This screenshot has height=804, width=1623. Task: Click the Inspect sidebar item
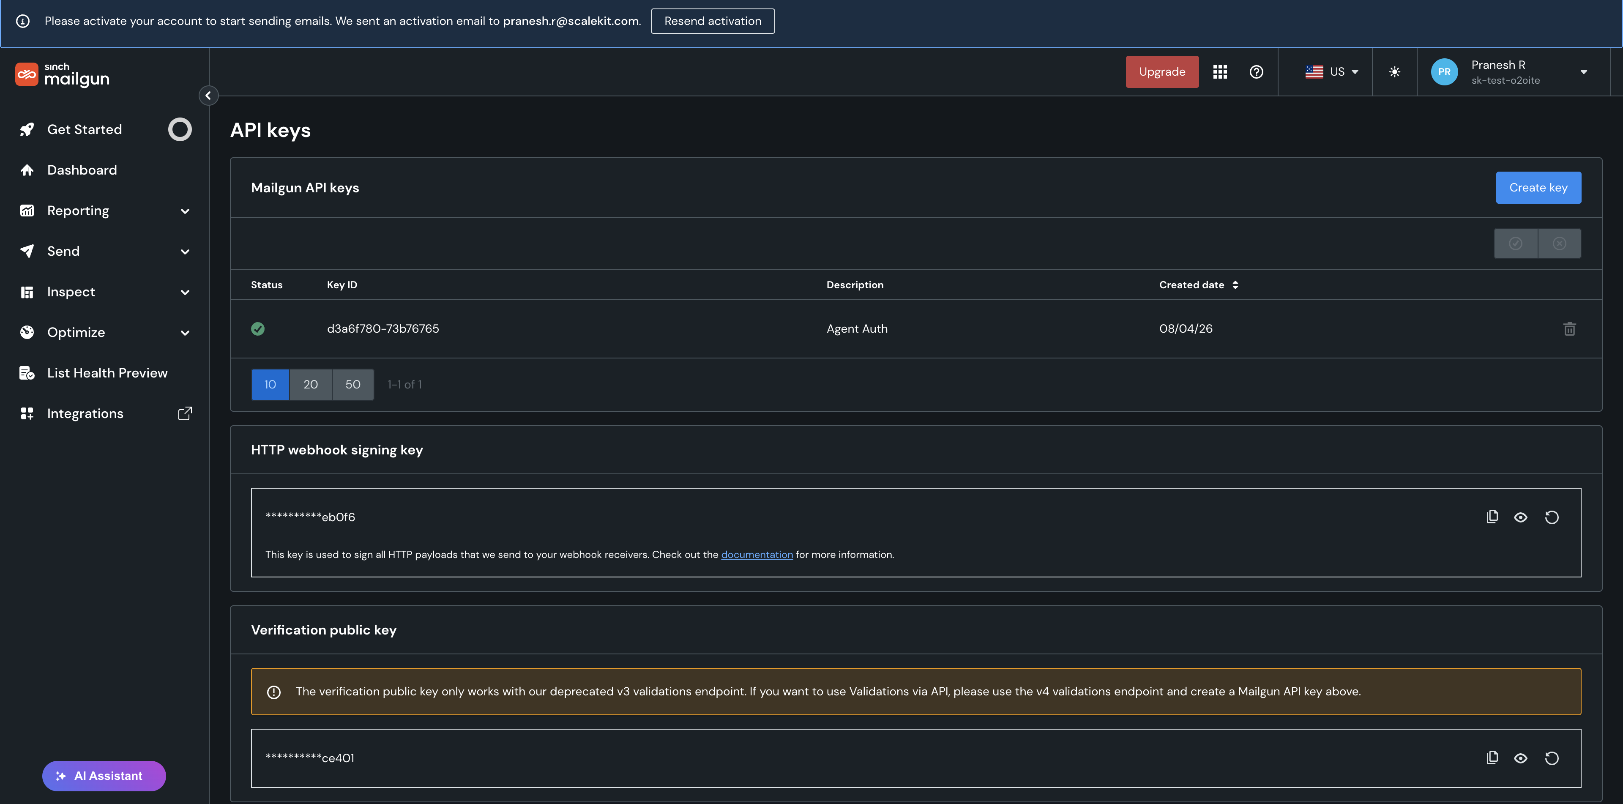(71, 293)
